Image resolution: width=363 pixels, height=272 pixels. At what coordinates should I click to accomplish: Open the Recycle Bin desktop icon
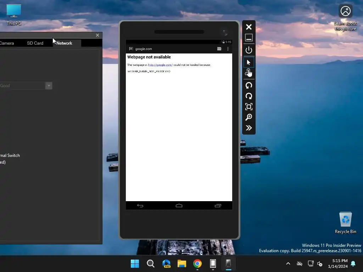pyautogui.click(x=345, y=223)
